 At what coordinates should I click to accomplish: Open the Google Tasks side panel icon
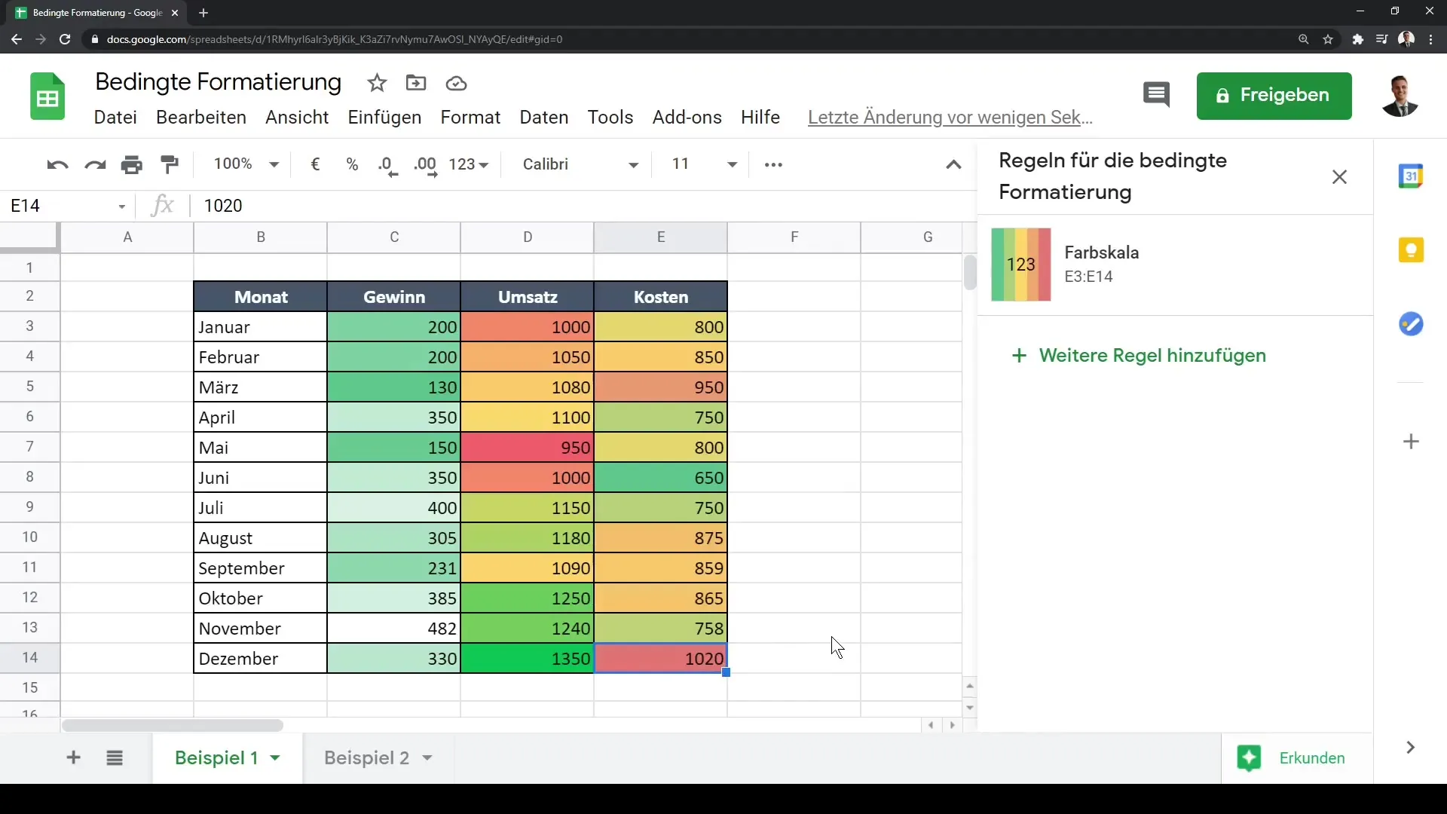(1411, 324)
